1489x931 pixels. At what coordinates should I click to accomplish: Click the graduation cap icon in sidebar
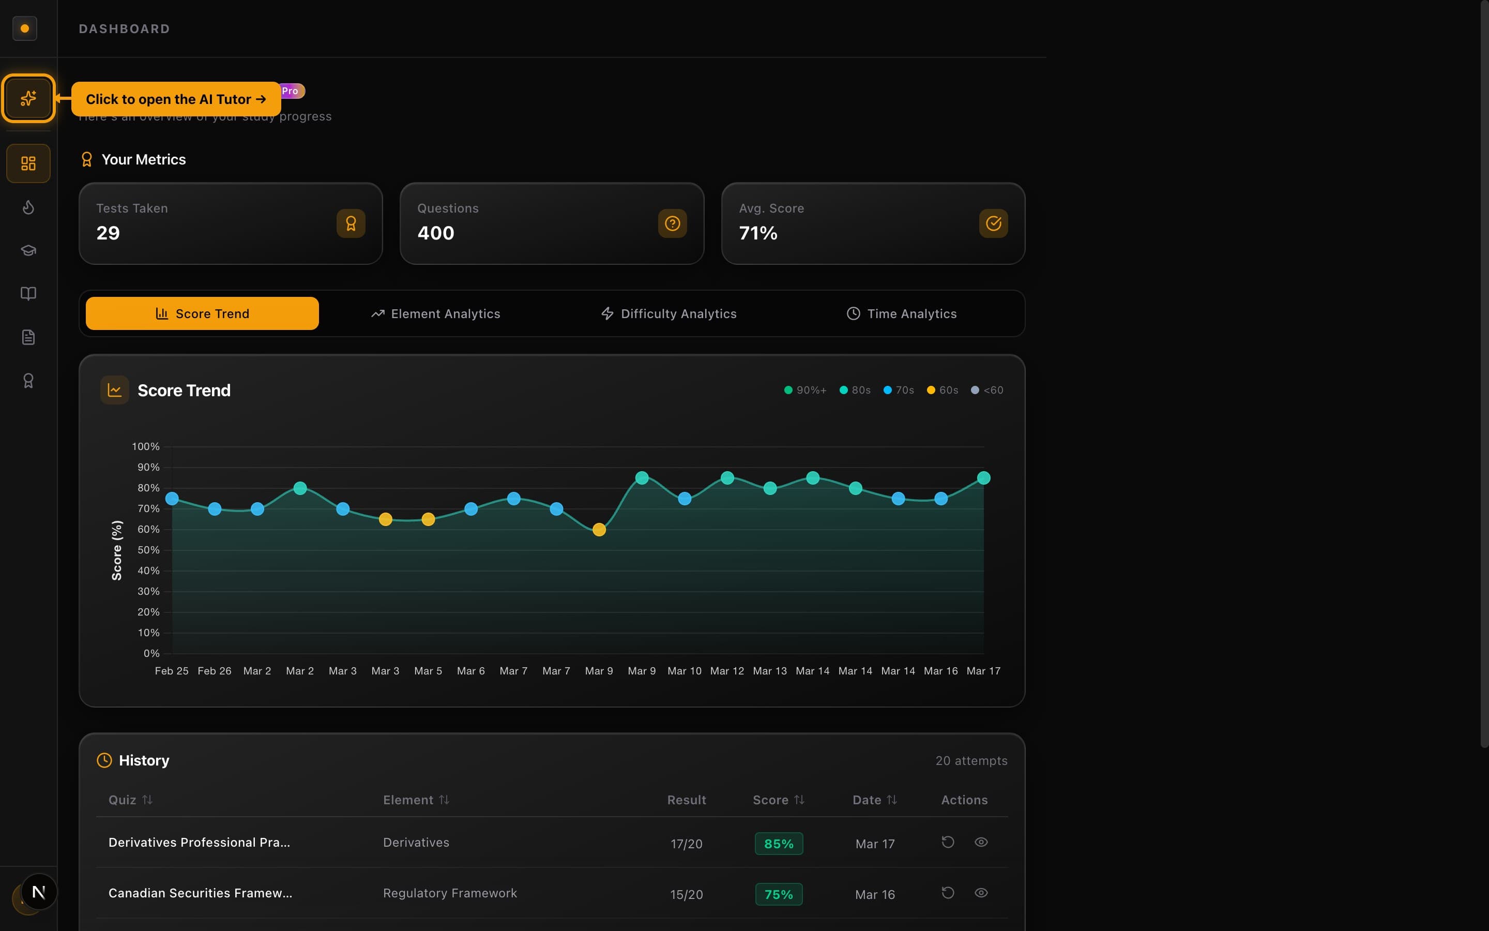click(x=28, y=250)
